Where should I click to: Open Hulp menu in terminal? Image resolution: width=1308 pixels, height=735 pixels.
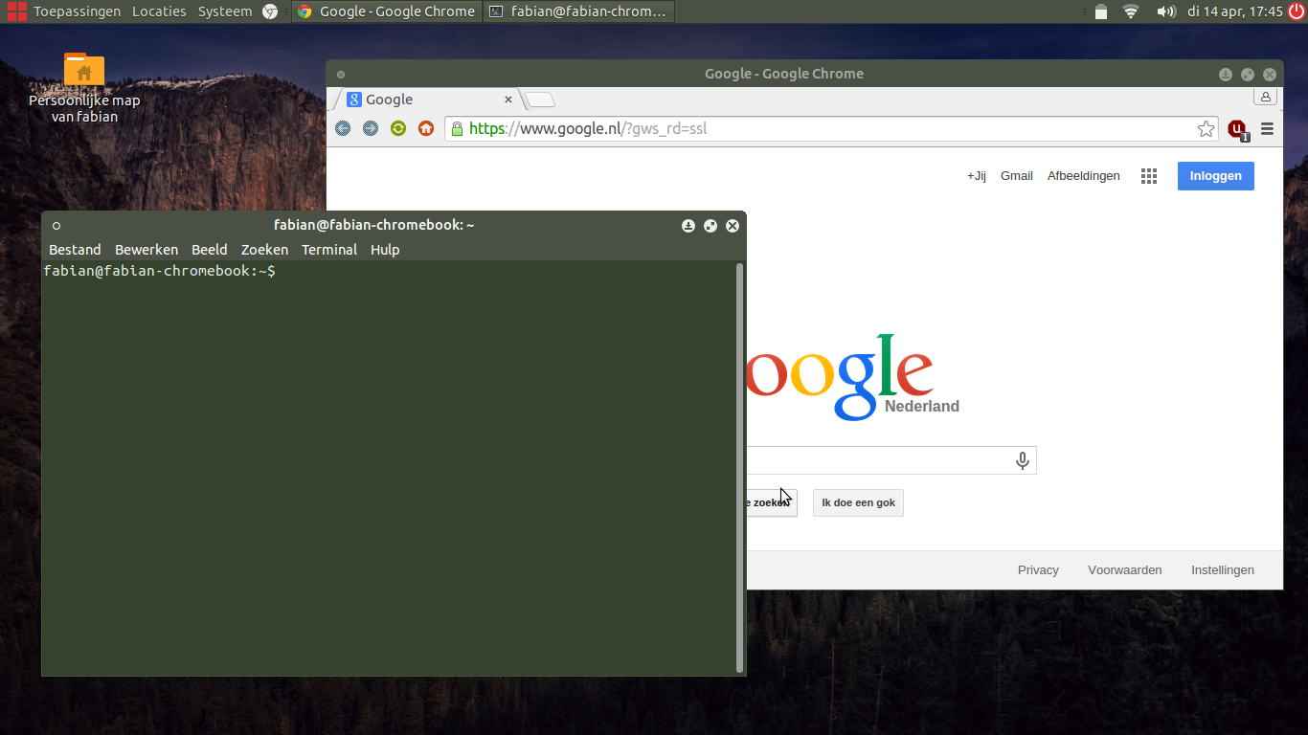click(385, 250)
